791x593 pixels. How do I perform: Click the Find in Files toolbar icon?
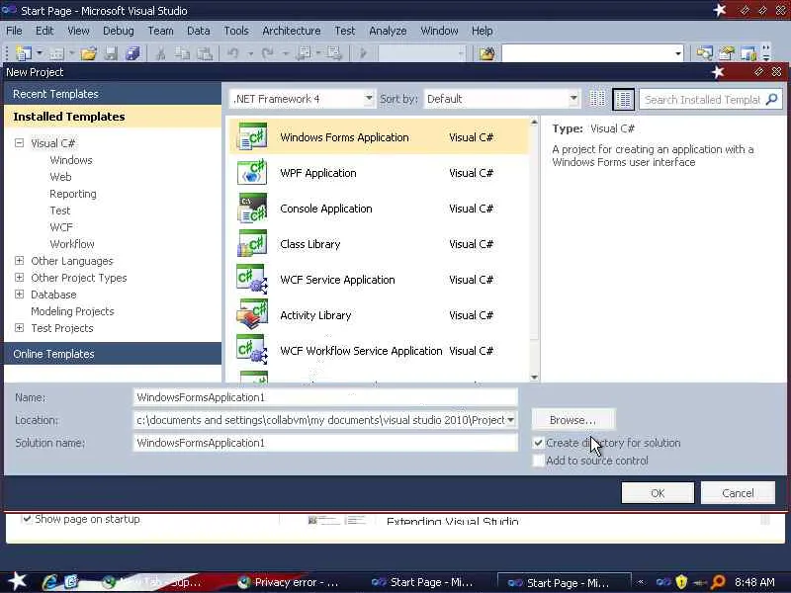(x=486, y=53)
